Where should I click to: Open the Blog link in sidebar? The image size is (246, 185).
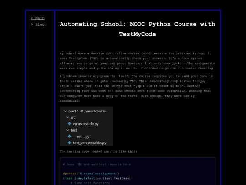37,24
